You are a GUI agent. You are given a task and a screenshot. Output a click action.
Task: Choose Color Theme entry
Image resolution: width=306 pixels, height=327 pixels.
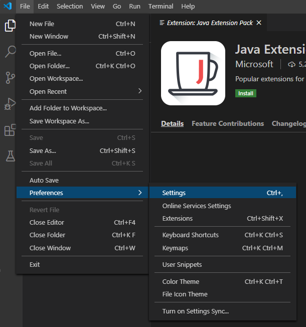pyautogui.click(x=223, y=281)
